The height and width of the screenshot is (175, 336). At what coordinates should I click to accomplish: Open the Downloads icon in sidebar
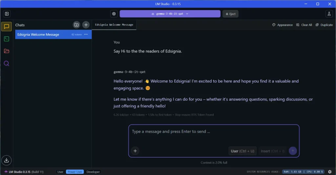click(7, 160)
